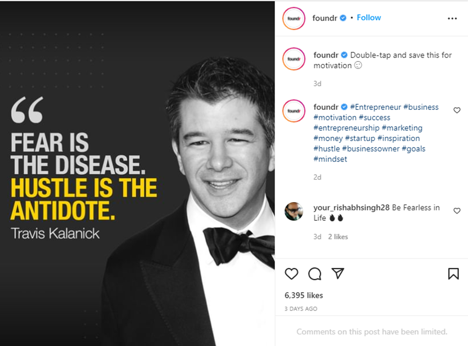View the 2 likes on the comment
Screen dimensions: 468x346
(x=338, y=237)
